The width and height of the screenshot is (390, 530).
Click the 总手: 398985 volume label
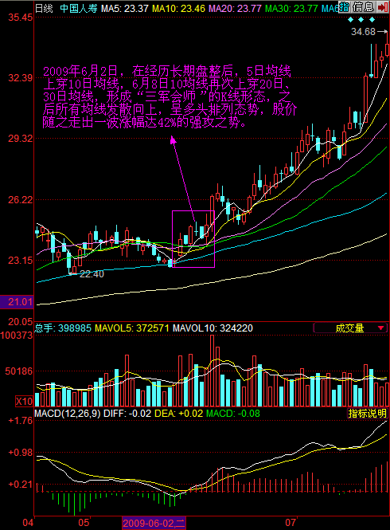[63, 328]
